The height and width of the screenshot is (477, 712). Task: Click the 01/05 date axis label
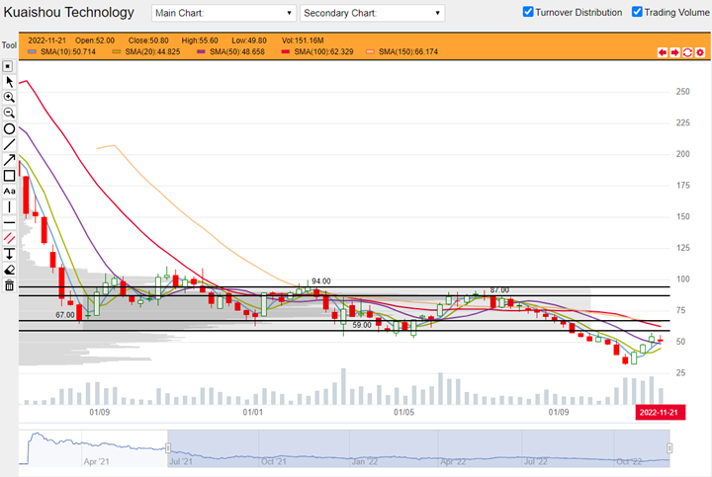403,412
